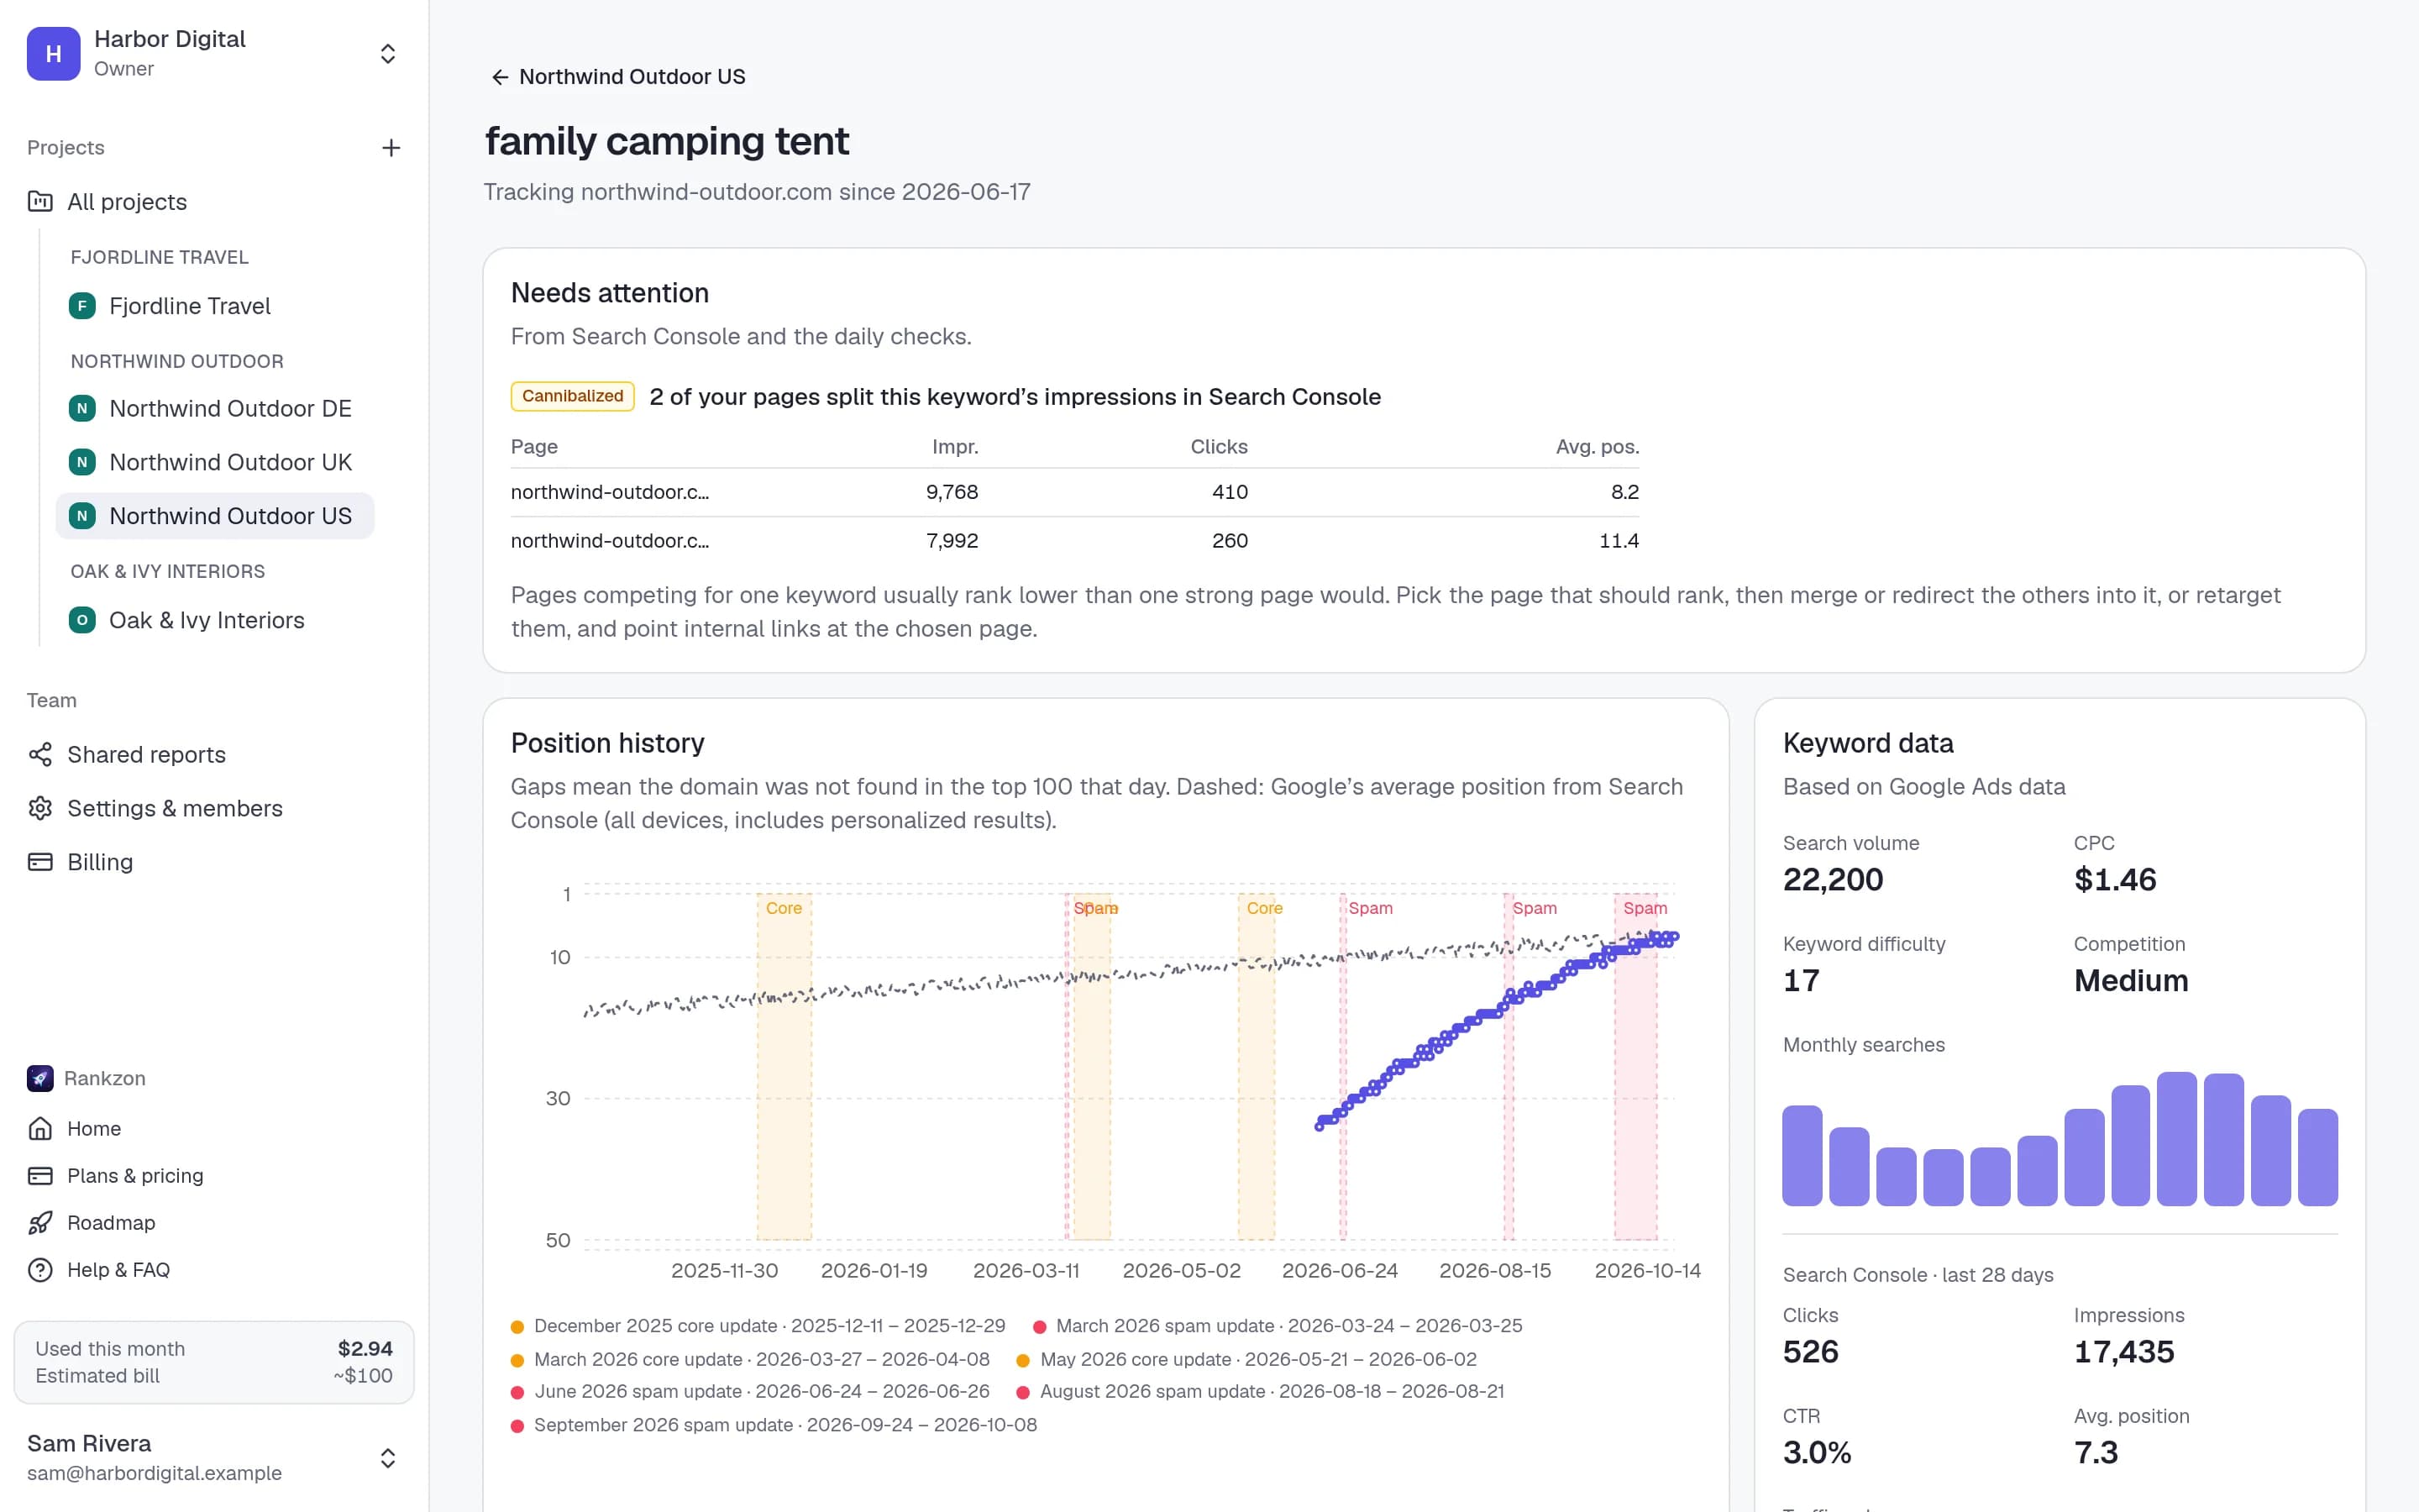Open Oak & Ivy Interiors project
Screen dimensions: 2419x1512
tap(215, 620)
